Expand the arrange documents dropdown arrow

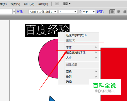tap(70, 4)
